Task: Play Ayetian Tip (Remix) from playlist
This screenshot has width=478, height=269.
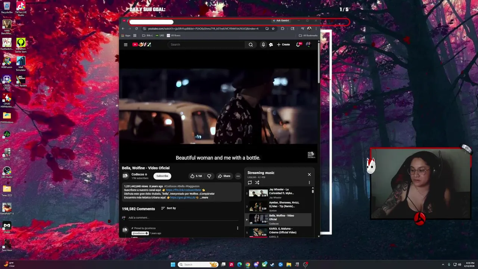Action: click(x=278, y=207)
